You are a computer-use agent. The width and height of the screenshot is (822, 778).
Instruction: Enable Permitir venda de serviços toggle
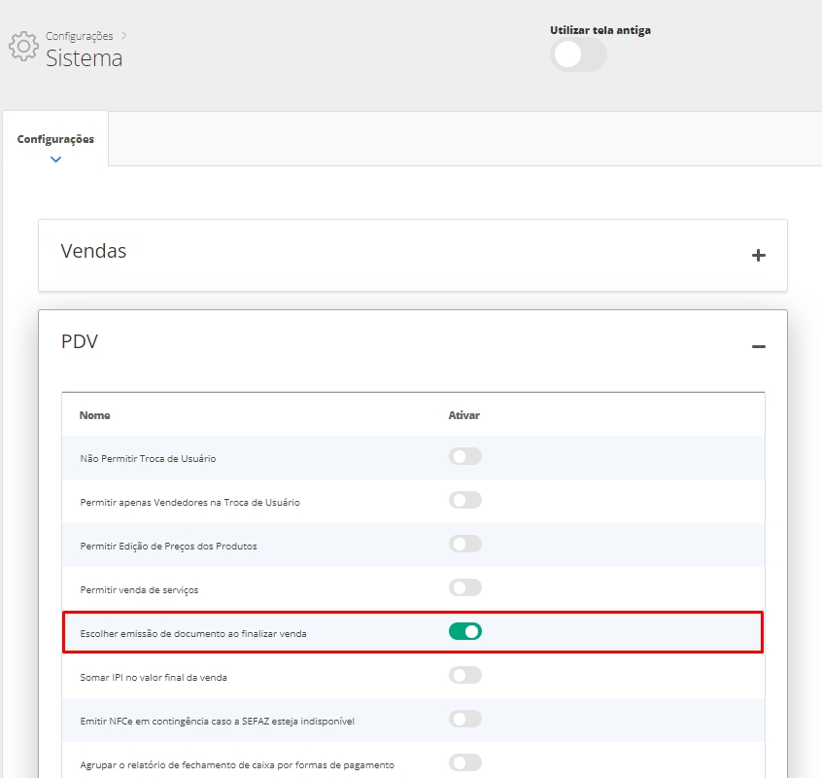pos(465,588)
